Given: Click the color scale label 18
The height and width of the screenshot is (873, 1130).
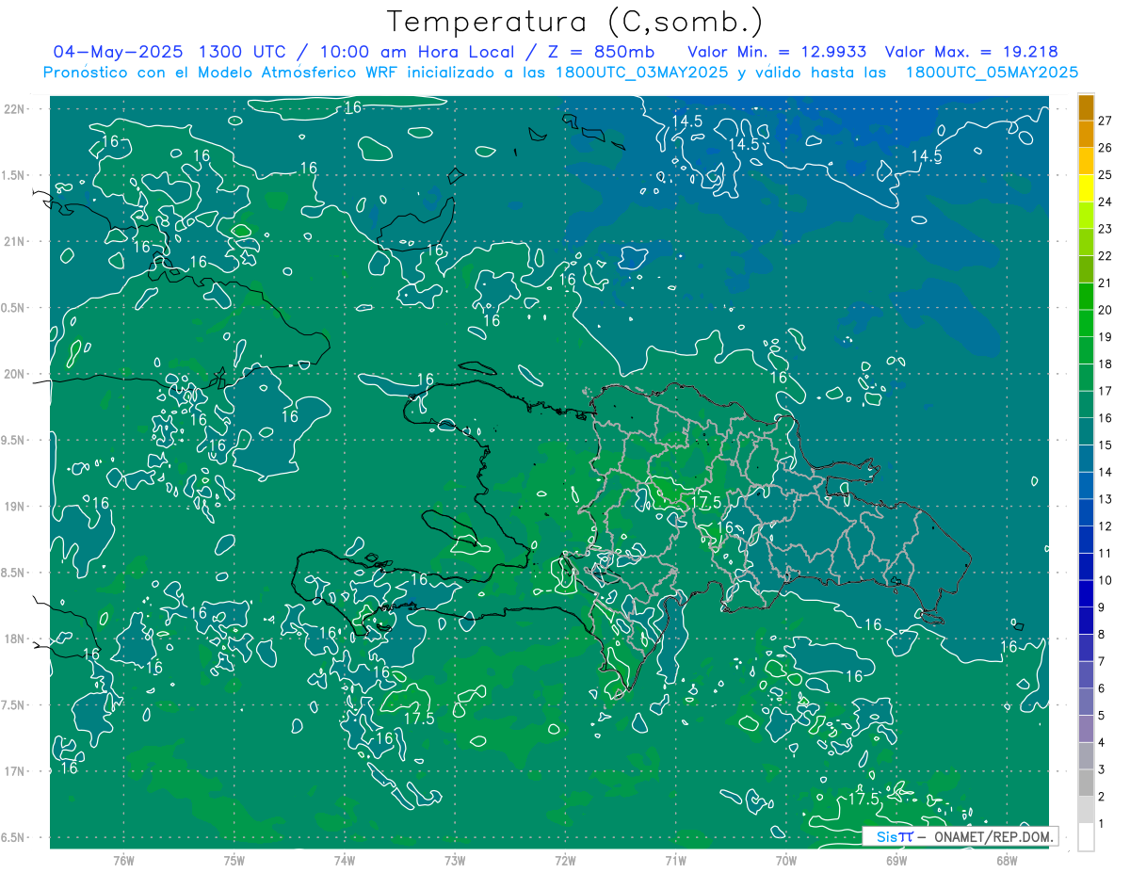Looking at the screenshot, I should [x=1106, y=364].
